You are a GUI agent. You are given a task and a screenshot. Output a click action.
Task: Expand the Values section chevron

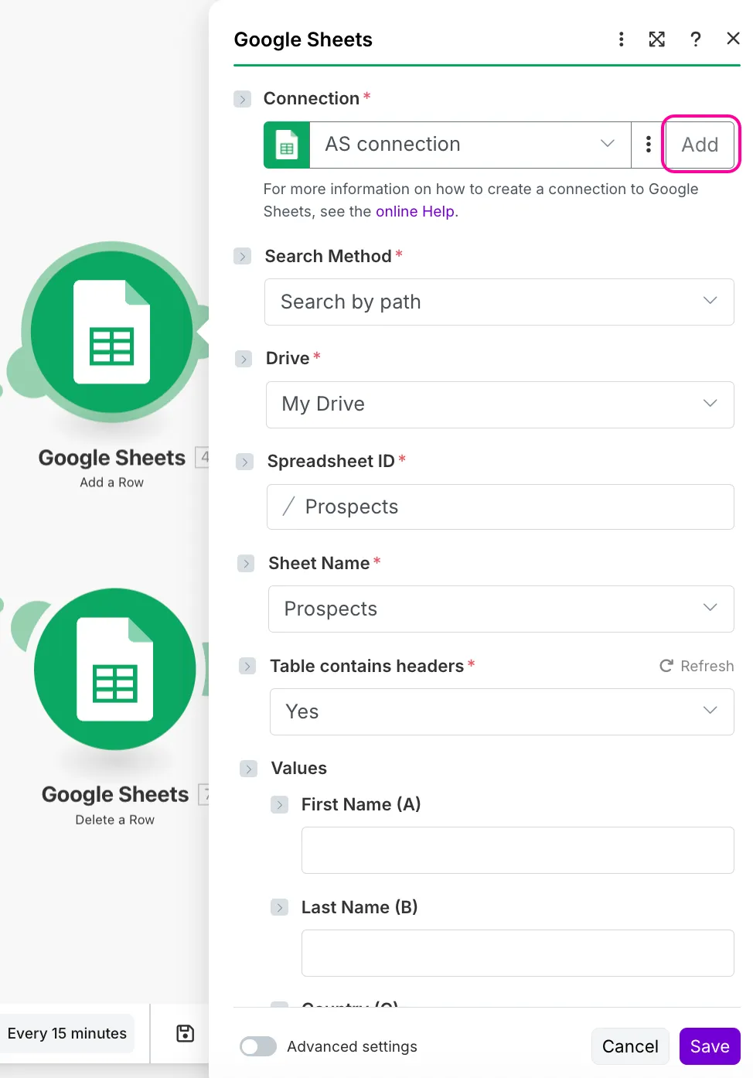click(x=248, y=769)
